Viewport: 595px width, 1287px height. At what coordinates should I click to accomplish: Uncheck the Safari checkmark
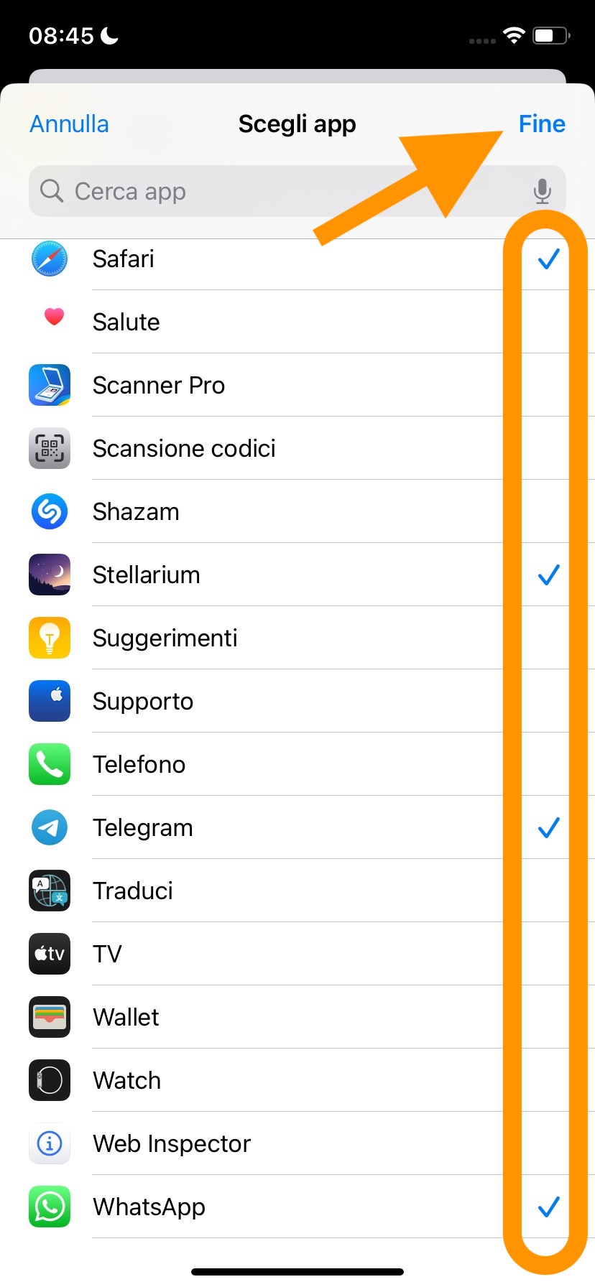click(x=548, y=259)
